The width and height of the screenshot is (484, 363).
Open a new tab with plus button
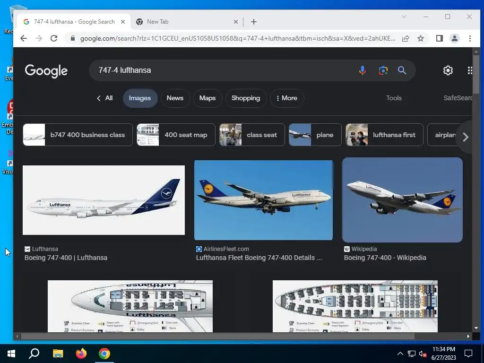click(254, 22)
